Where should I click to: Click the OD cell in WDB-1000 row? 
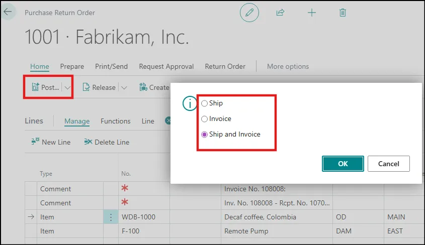(358, 217)
